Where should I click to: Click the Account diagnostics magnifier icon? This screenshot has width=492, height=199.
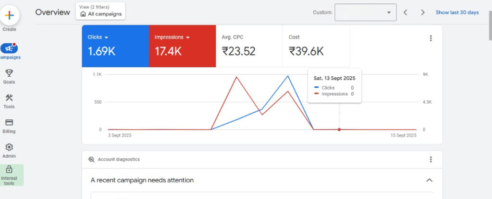pos(91,160)
